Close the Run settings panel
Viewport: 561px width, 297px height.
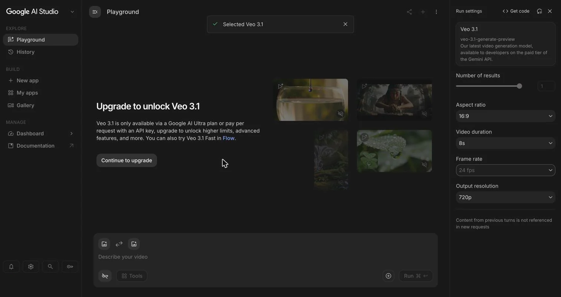(550, 11)
